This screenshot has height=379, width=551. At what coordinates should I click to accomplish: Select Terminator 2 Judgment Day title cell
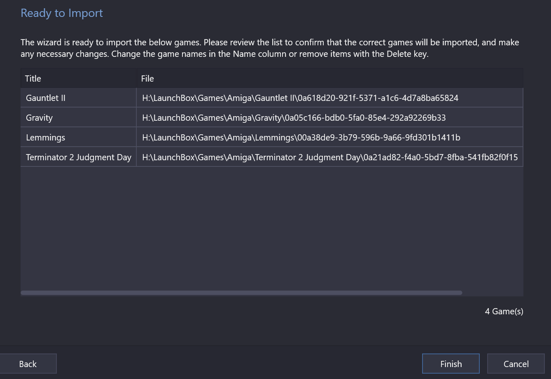point(78,157)
